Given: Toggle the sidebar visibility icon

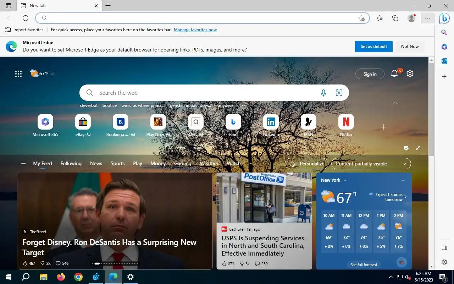Looking at the screenshot, I should tap(444, 248).
